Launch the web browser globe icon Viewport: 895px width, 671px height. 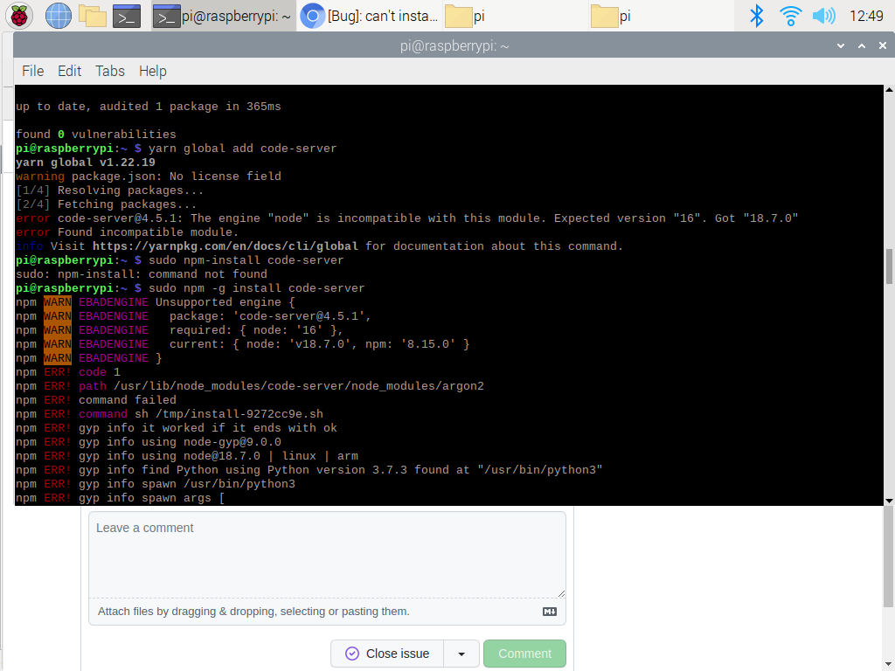point(59,16)
